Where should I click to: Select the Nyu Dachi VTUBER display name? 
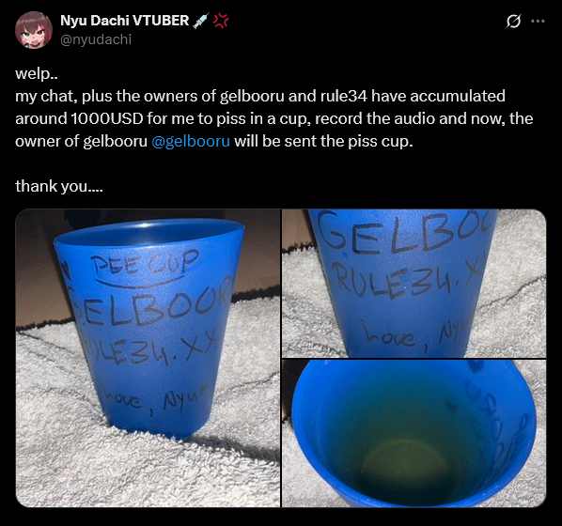click(x=124, y=21)
